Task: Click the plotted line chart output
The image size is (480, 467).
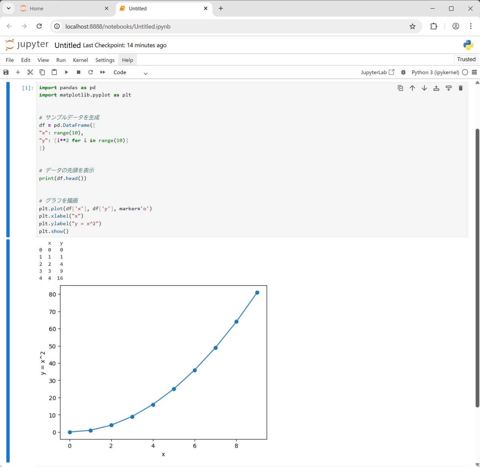Action: pyautogui.click(x=153, y=371)
